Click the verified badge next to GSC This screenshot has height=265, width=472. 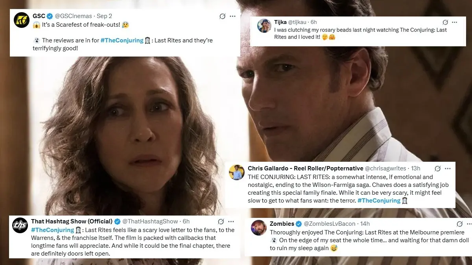coord(49,16)
